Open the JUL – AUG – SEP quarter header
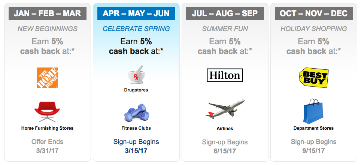This screenshot has height=165, width=361. pos(225,13)
